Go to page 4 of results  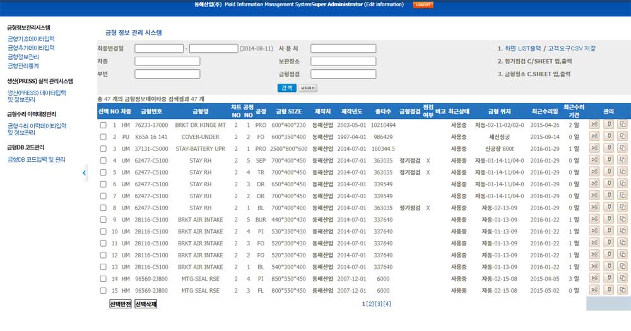387,304
